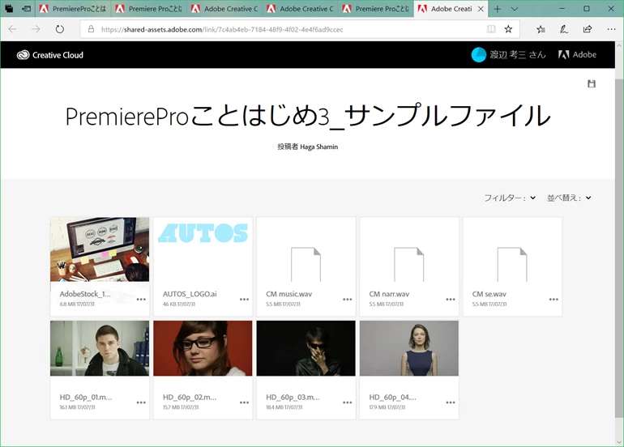The image size is (624, 447).
Task: Switch to fourth tab Adobe Creative C
Action: click(x=301, y=9)
